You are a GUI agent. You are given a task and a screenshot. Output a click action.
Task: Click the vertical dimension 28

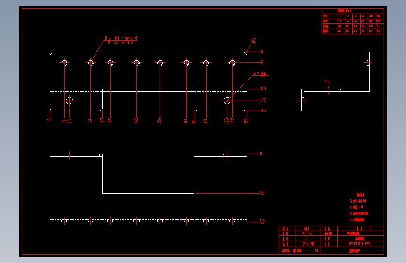pyautogui.click(x=263, y=88)
